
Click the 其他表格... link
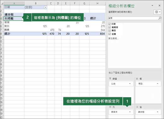pyautogui.click(x=113, y=39)
